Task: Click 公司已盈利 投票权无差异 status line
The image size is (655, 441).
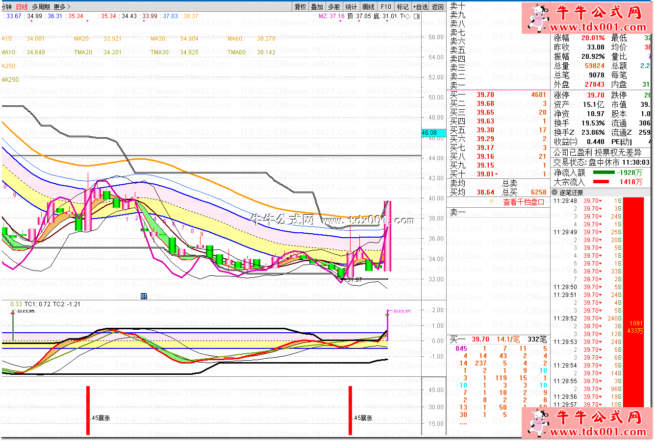Action: [597, 153]
